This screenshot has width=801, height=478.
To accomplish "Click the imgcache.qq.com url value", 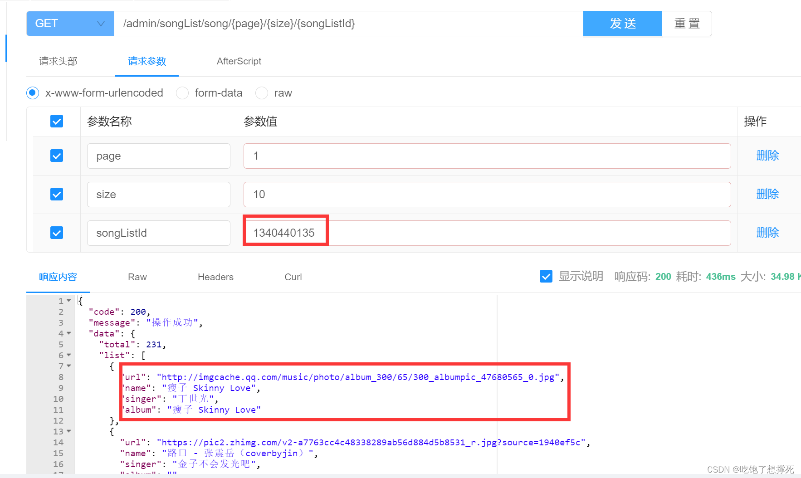I will [x=358, y=377].
